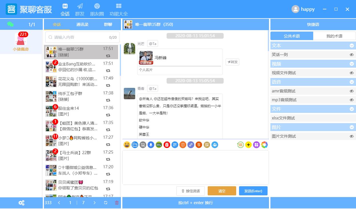Open the emoji picker in chat toolbar

point(127,145)
